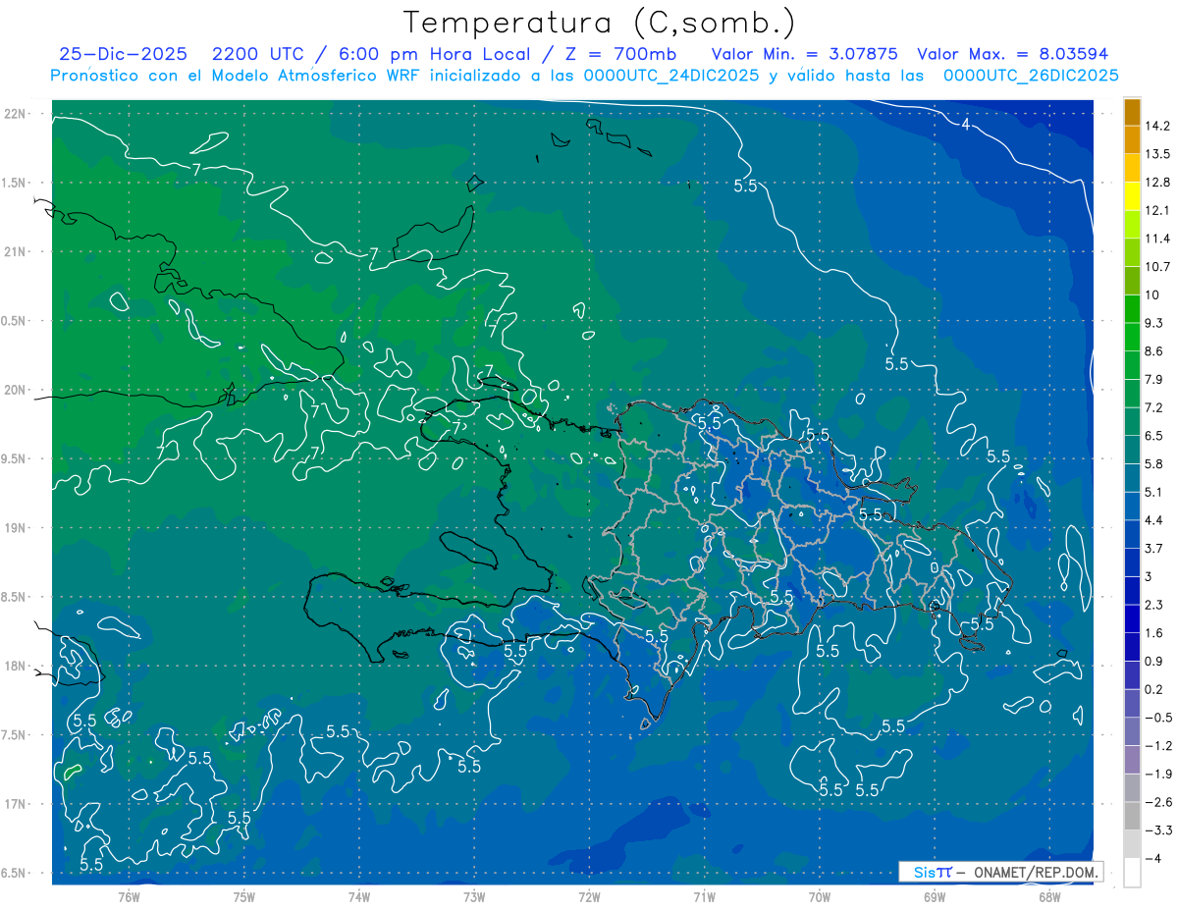Pick the white swatch below -4
This screenshot has width=1178, height=910.
pyautogui.click(x=1132, y=873)
